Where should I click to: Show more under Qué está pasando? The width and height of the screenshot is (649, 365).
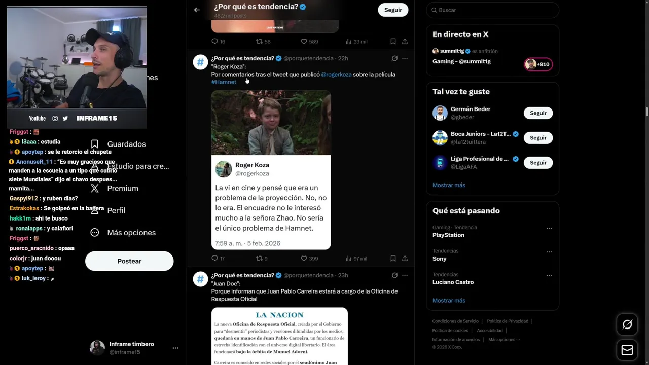[x=449, y=301]
